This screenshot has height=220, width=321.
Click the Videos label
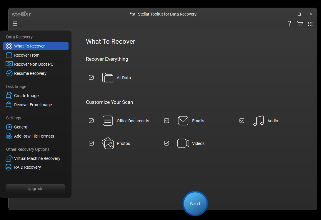[198, 143]
